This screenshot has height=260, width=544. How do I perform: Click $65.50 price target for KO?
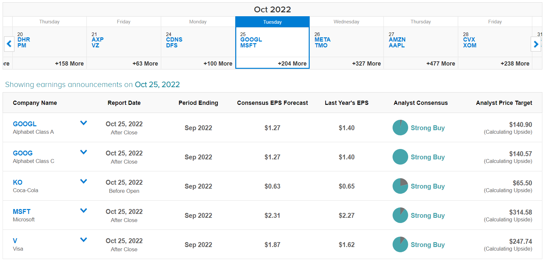(522, 183)
